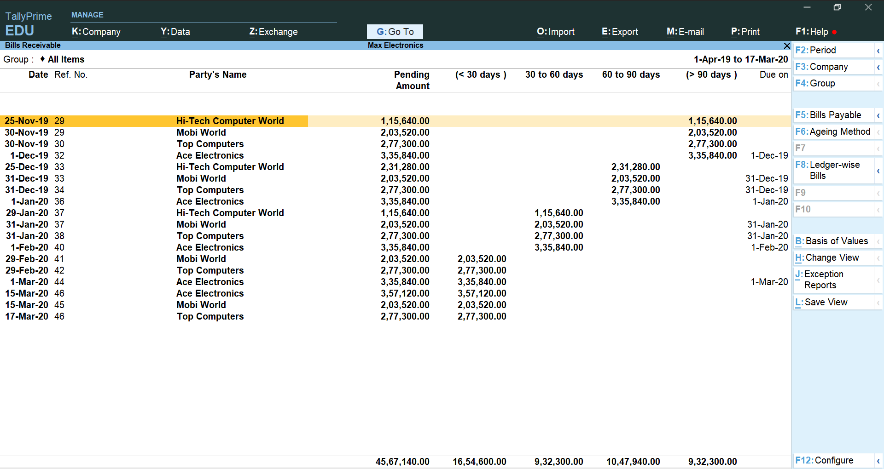Expand the chevron beside F5 Bills Payable

878,115
